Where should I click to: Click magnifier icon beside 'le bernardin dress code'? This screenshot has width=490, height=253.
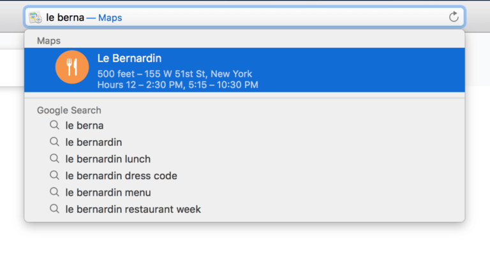point(54,175)
